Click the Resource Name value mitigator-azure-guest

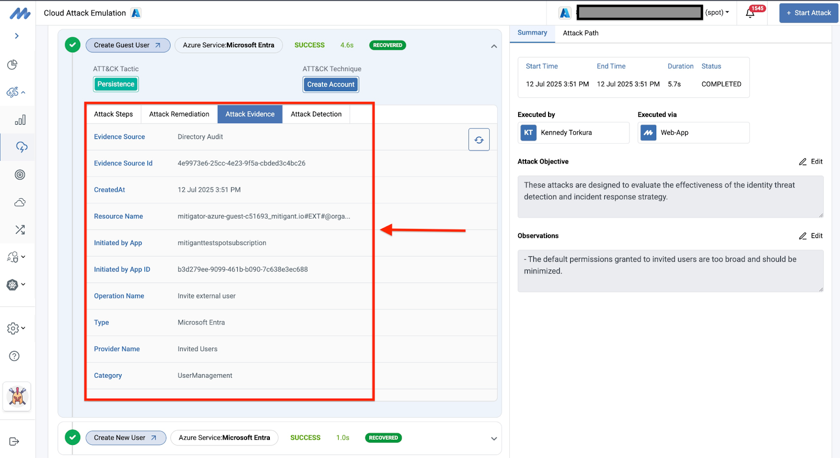coord(264,216)
